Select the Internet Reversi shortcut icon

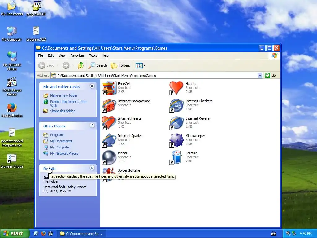pos(176,123)
